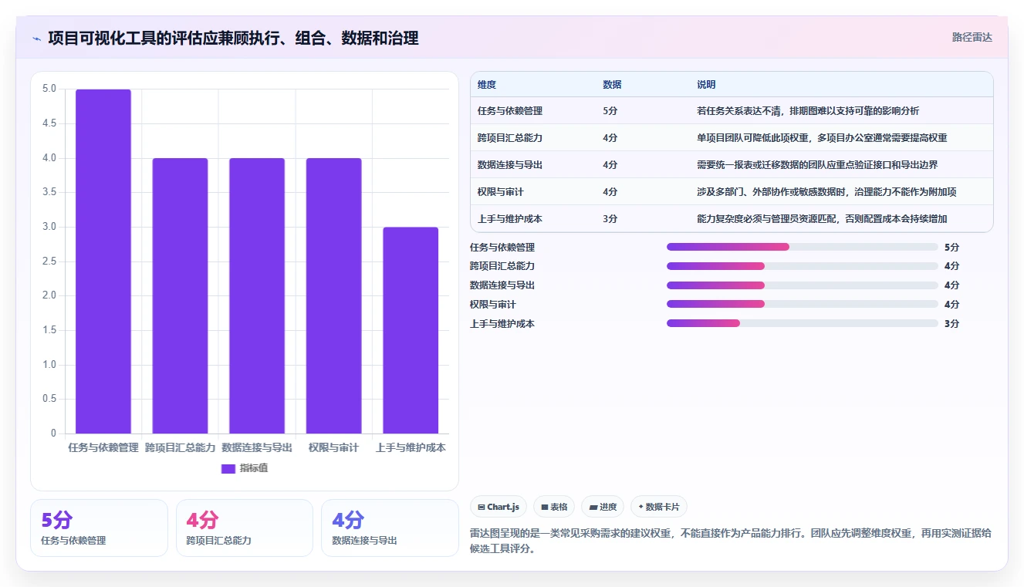The width and height of the screenshot is (1024, 587).
Task: Open the 5分 任务与依赖管理 data card
Action: point(99,528)
